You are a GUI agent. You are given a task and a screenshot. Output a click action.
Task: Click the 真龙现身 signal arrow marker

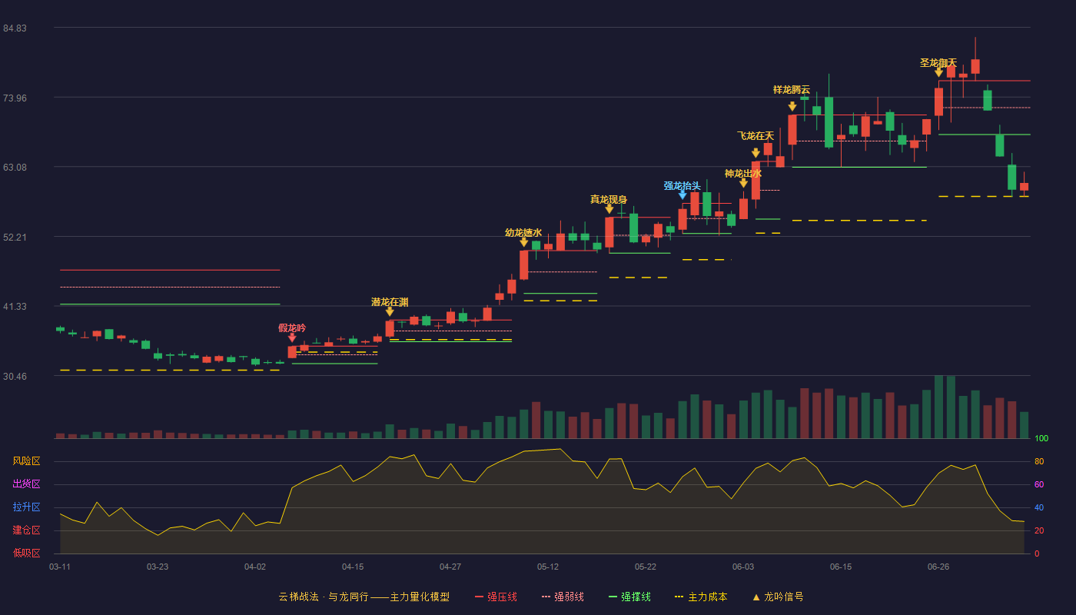(609, 209)
